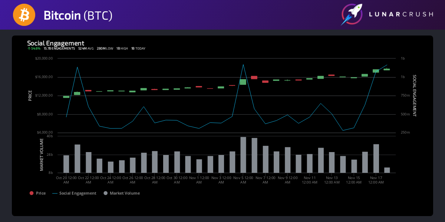Click the blue Social Engagement legend line
445x222 pixels.
55,193
